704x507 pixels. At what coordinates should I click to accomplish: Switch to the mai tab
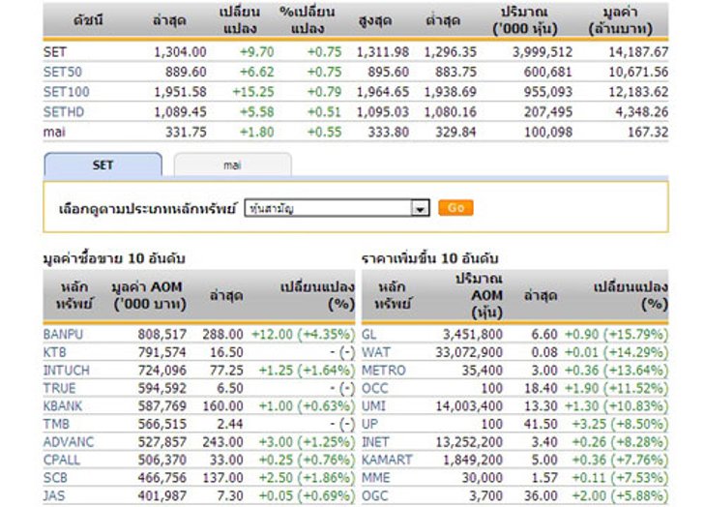(x=232, y=164)
